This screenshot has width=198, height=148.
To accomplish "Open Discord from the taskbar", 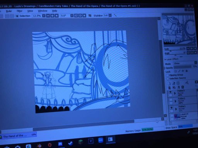I will tap(60, 144).
